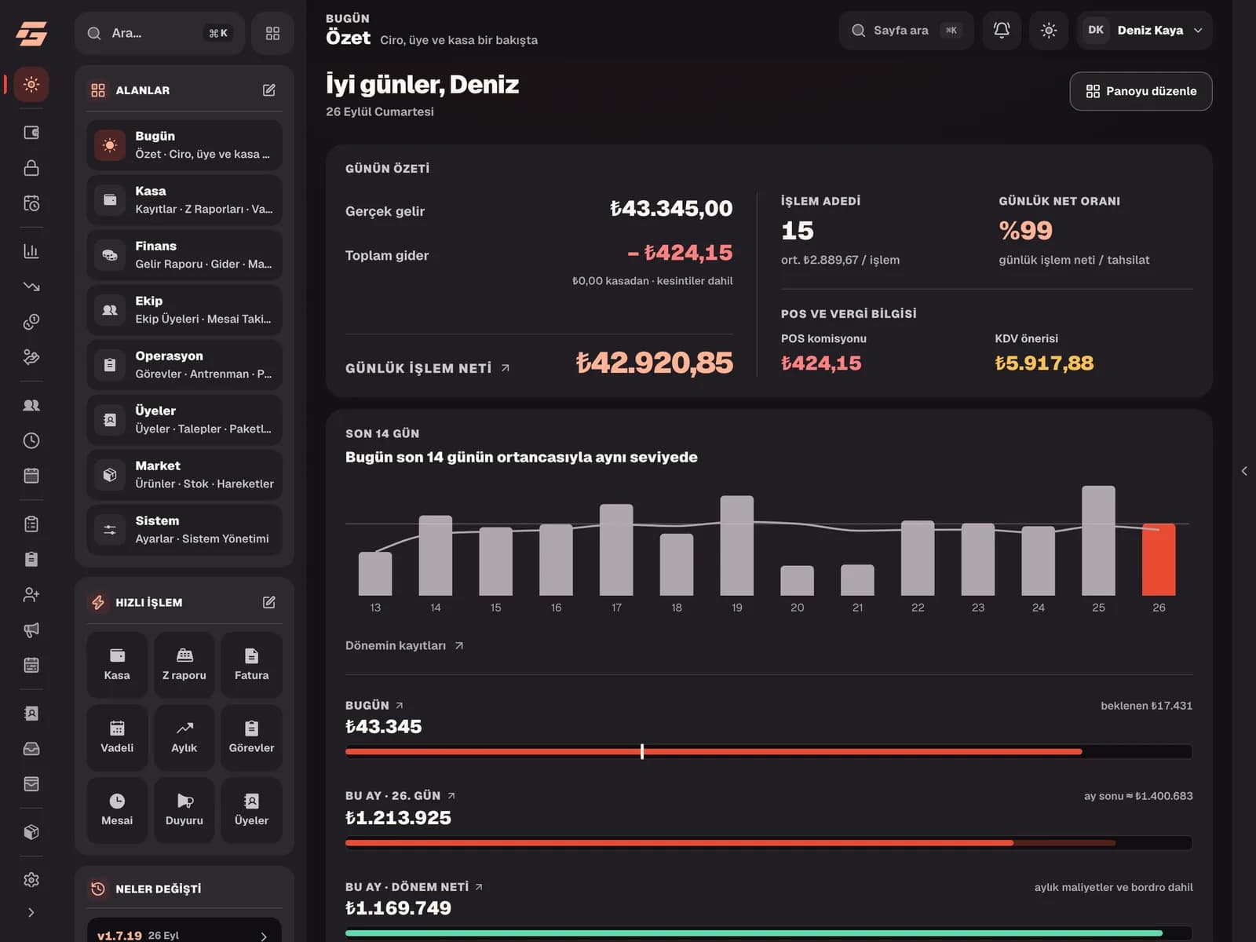
Task: Click the Ara... sidebar search box
Action: click(160, 33)
